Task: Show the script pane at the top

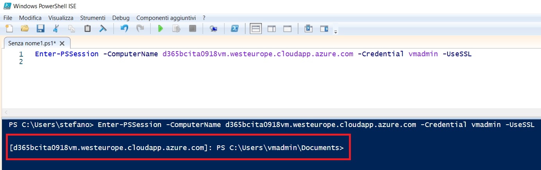Action: point(256,29)
